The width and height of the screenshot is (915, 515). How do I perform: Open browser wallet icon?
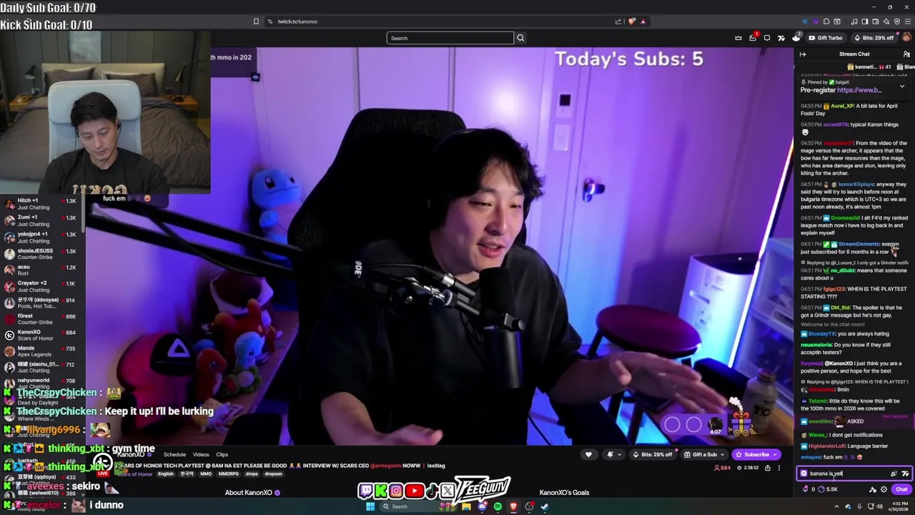[x=876, y=21]
